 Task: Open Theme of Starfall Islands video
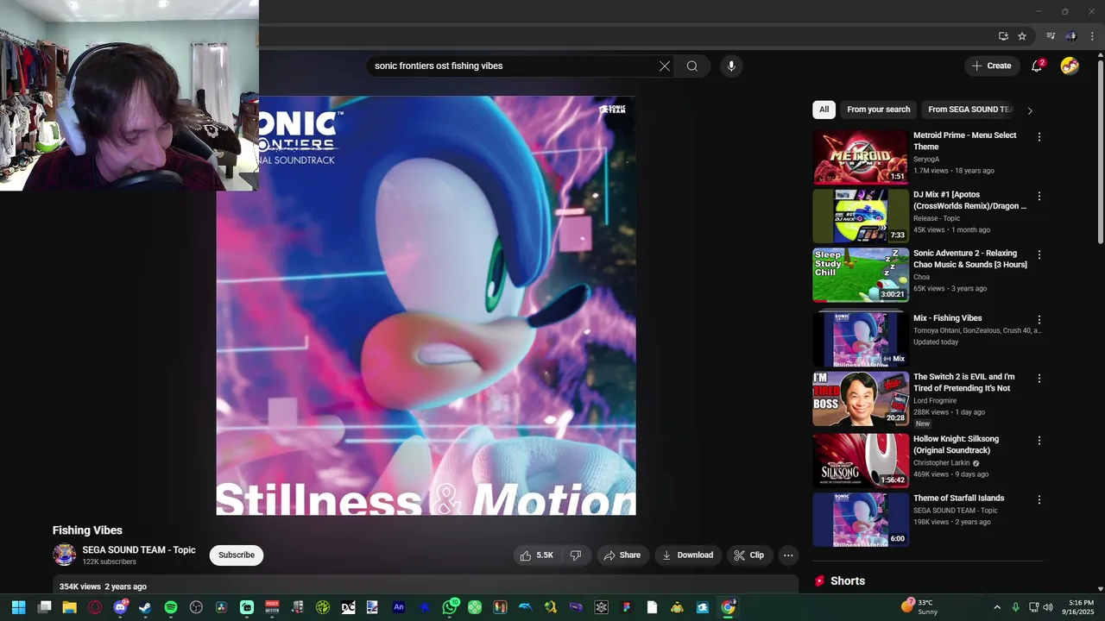click(861, 519)
